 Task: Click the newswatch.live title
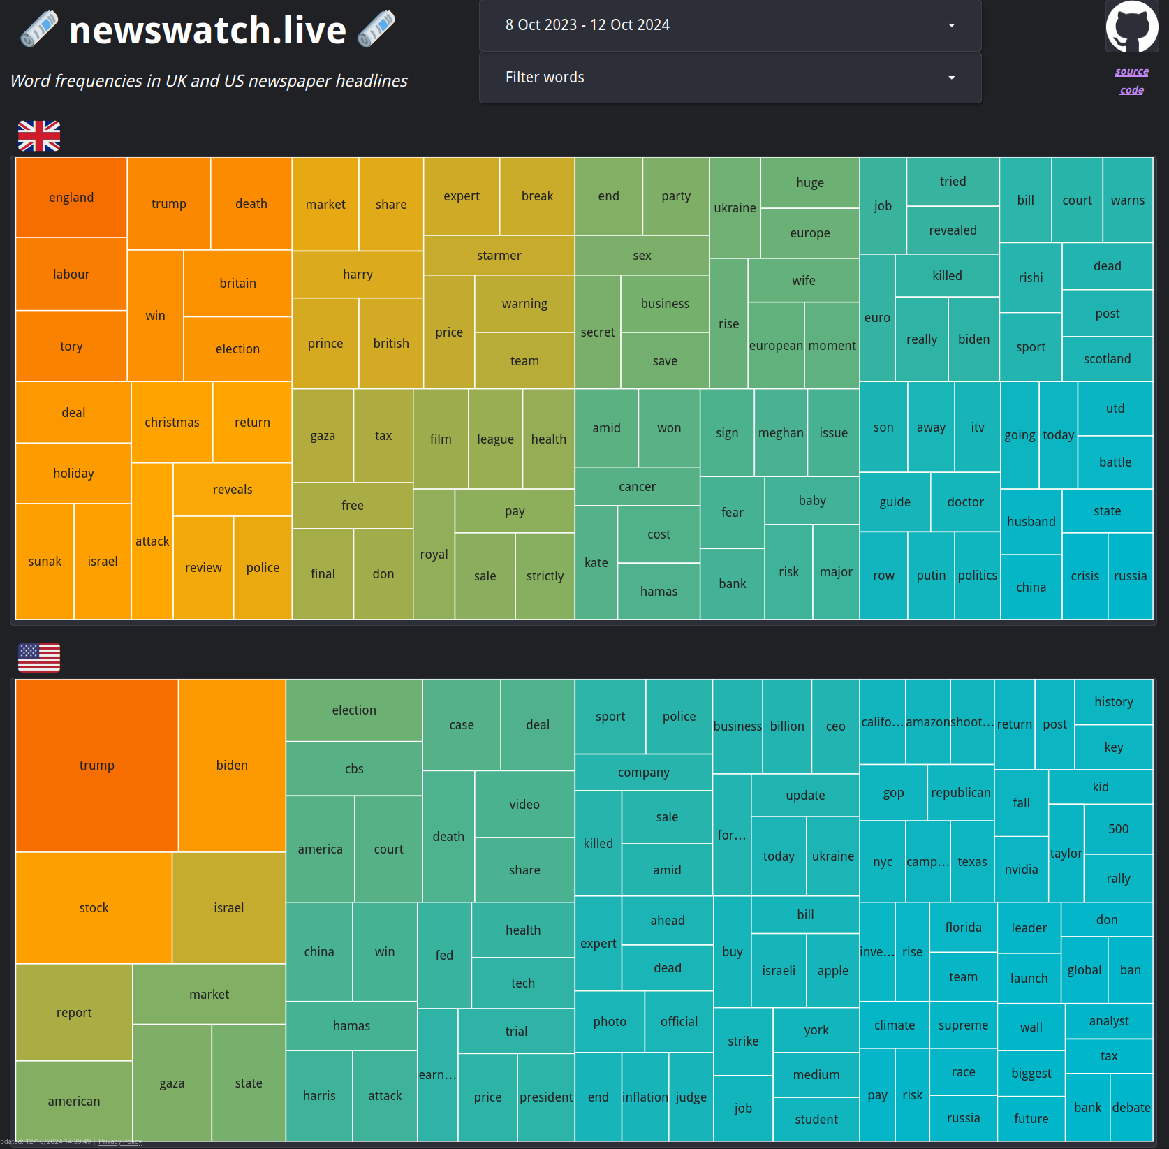[x=208, y=30]
